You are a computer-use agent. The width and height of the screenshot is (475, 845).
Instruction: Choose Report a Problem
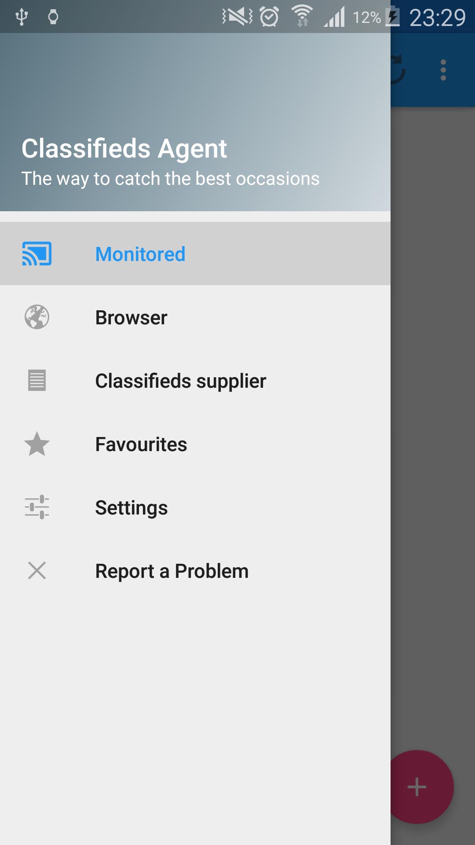click(172, 571)
